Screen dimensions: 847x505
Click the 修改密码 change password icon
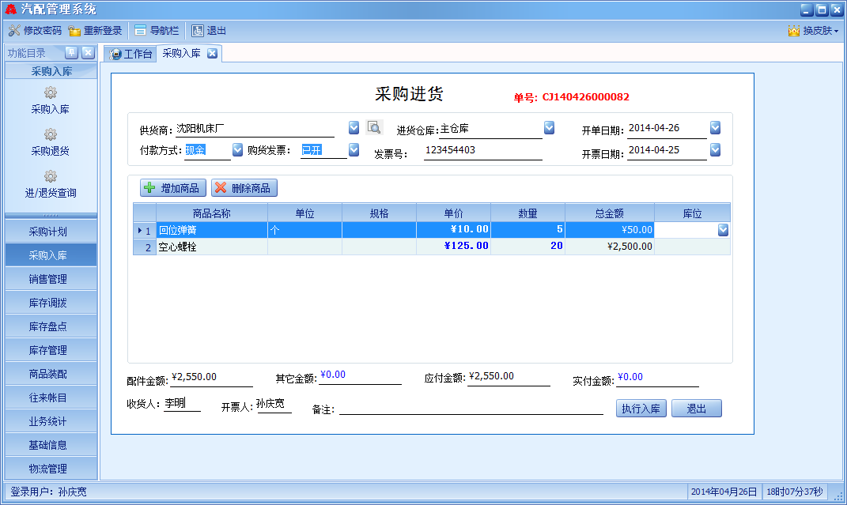(x=14, y=31)
